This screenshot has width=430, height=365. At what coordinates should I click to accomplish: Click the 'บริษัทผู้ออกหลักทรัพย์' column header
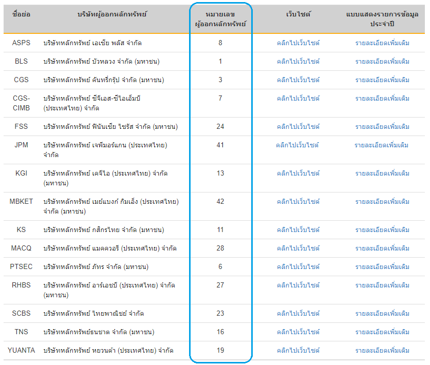point(112,14)
